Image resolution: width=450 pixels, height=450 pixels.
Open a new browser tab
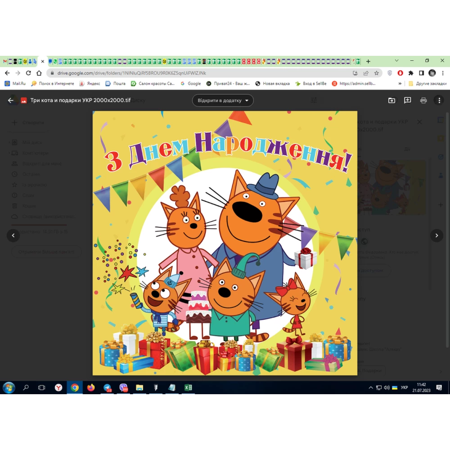click(x=368, y=61)
